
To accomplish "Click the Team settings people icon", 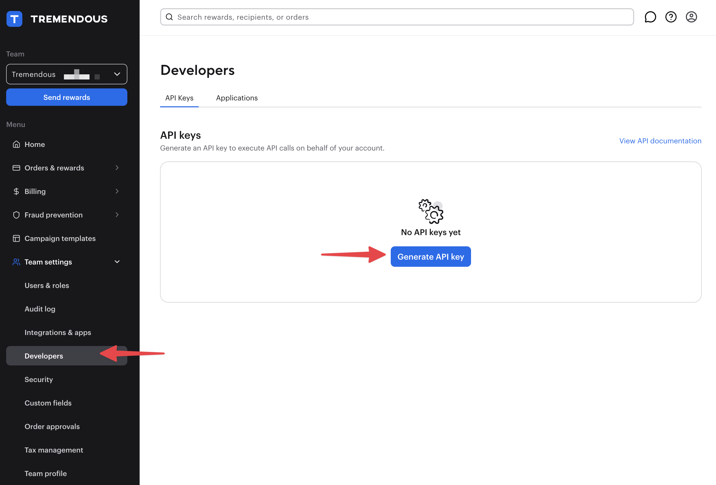I will [16, 262].
